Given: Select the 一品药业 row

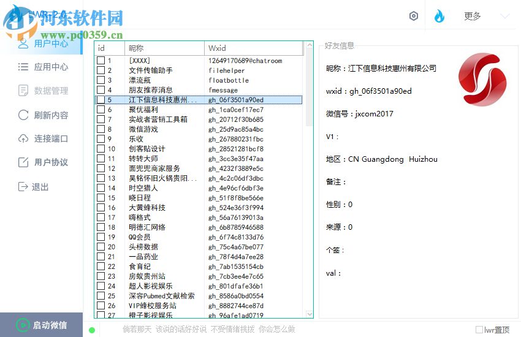Looking at the screenshot, I should point(199,257).
